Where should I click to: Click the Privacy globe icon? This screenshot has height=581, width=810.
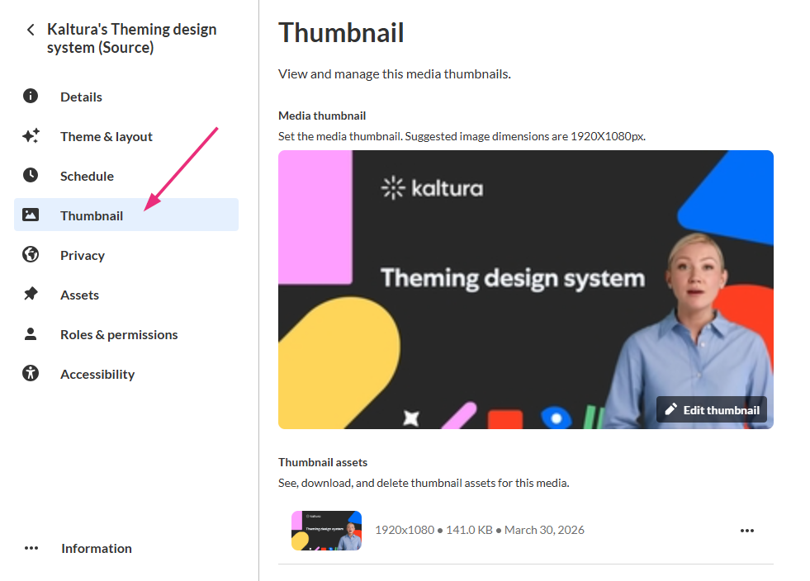pyautogui.click(x=31, y=255)
